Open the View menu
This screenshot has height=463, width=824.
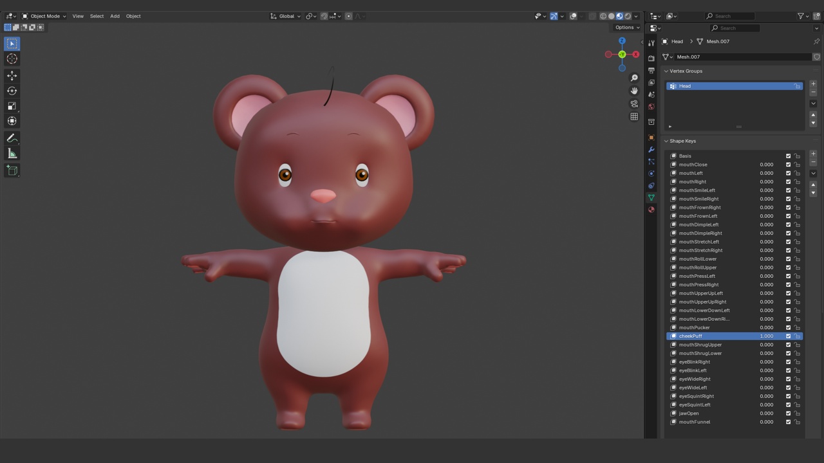(x=78, y=16)
